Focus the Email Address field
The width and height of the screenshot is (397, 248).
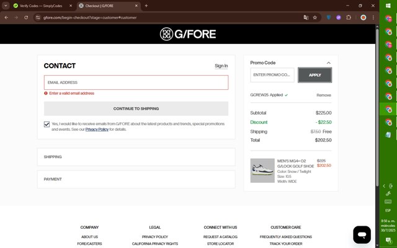pyautogui.click(x=136, y=82)
